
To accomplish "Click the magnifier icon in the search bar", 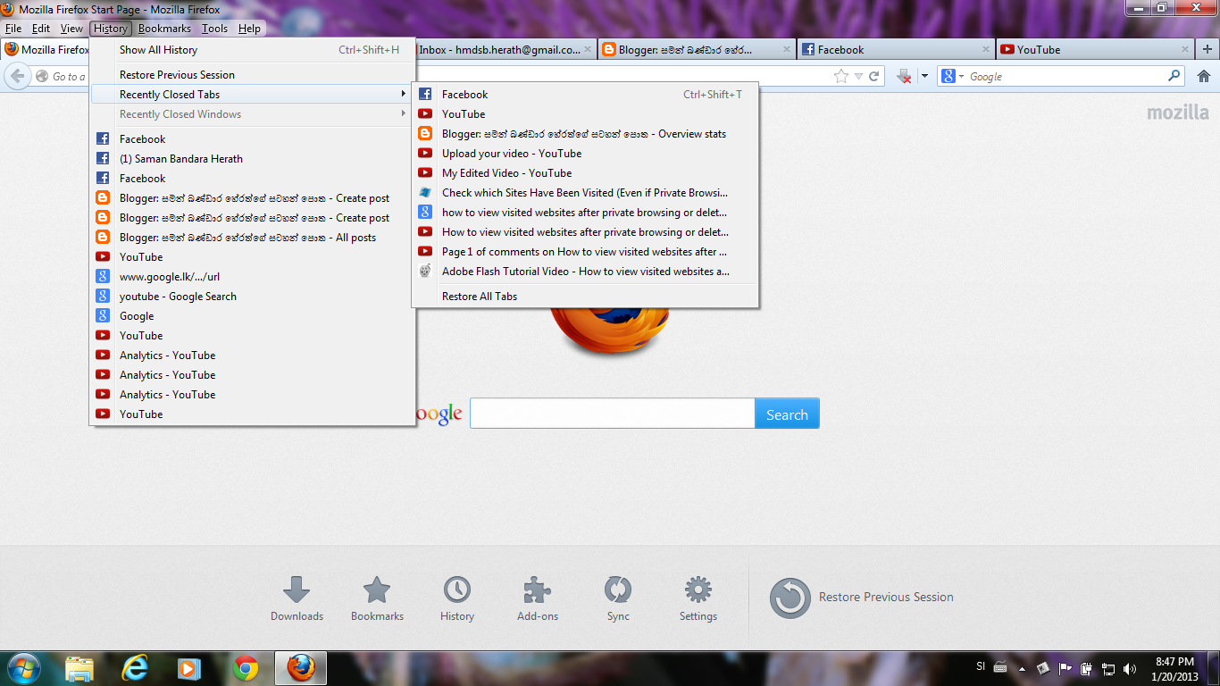I will point(1174,76).
